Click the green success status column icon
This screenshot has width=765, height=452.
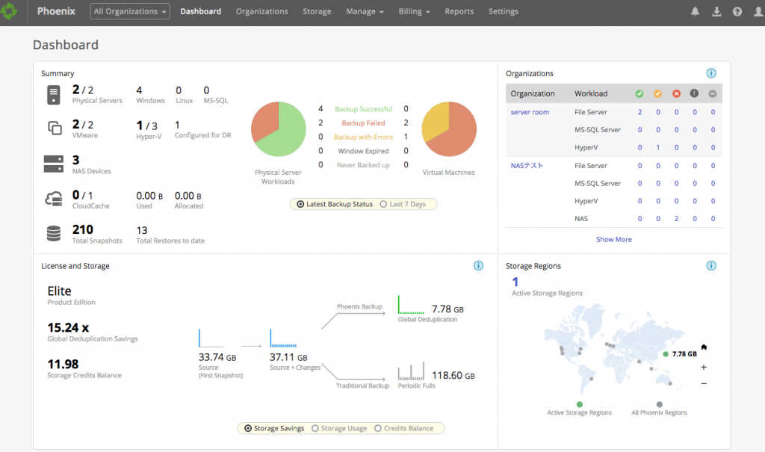tap(639, 93)
